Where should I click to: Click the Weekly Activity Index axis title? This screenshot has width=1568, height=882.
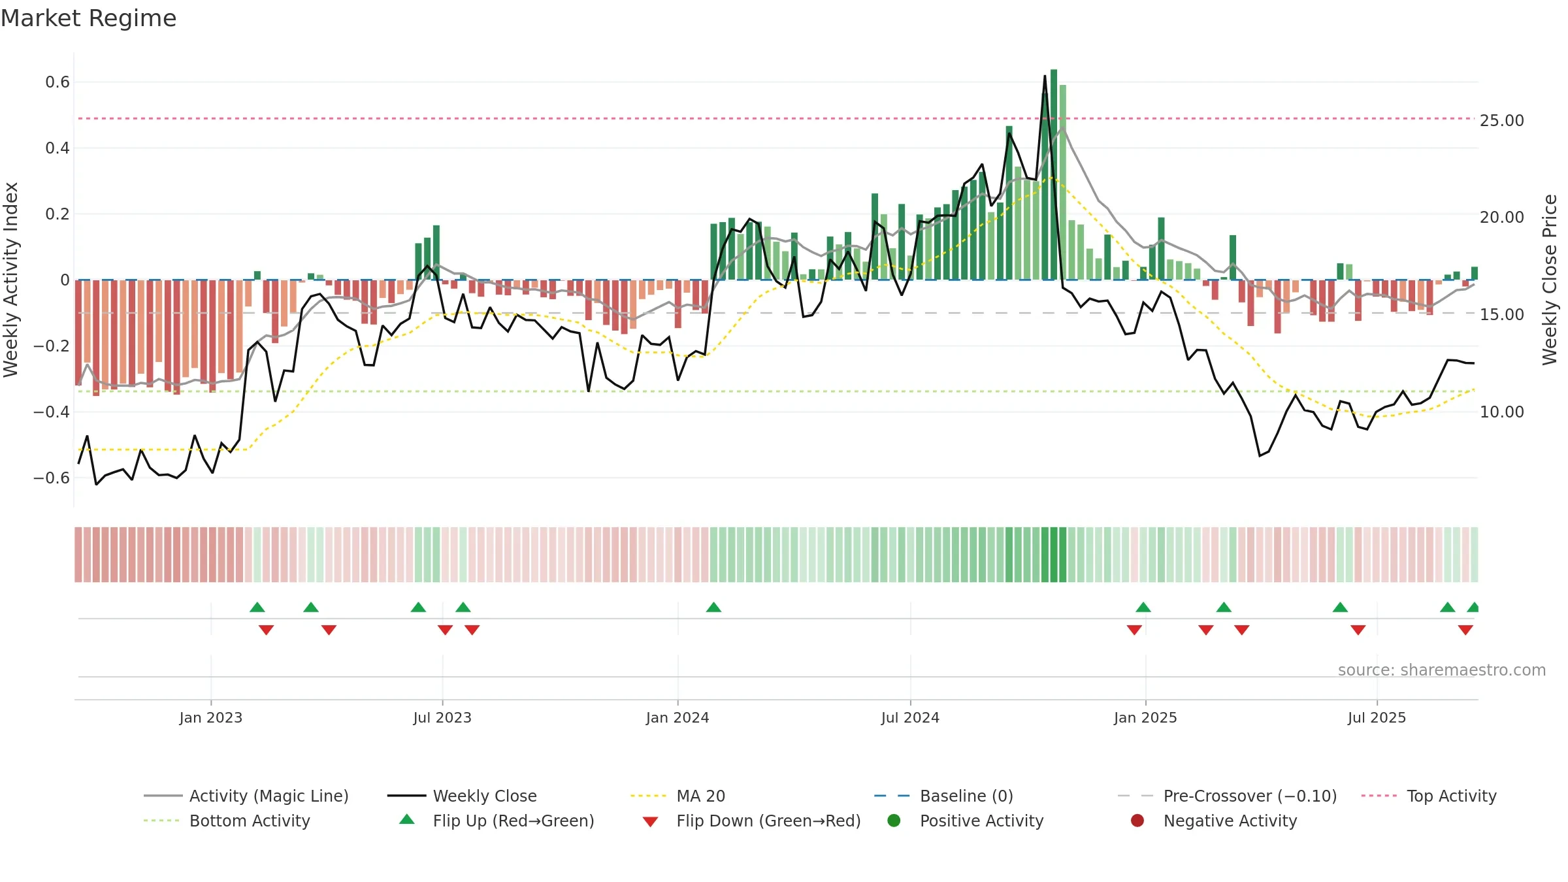(10, 280)
